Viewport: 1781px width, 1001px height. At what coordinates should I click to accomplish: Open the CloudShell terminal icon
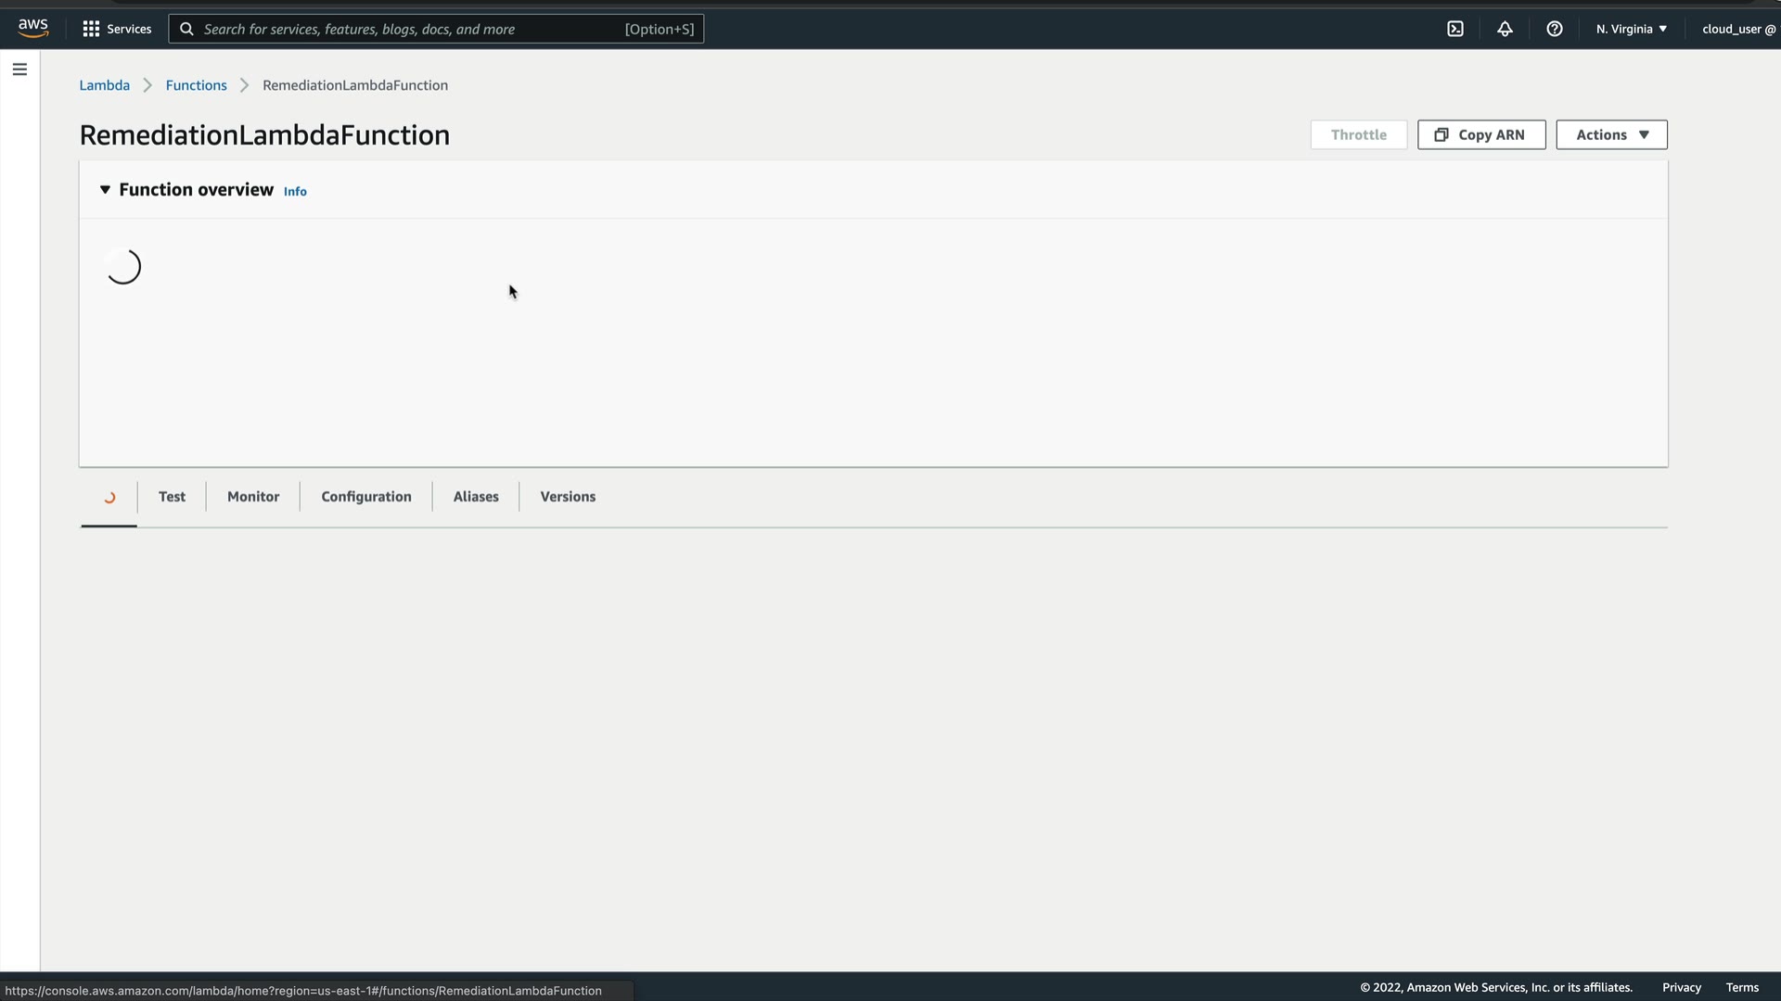point(1455,29)
